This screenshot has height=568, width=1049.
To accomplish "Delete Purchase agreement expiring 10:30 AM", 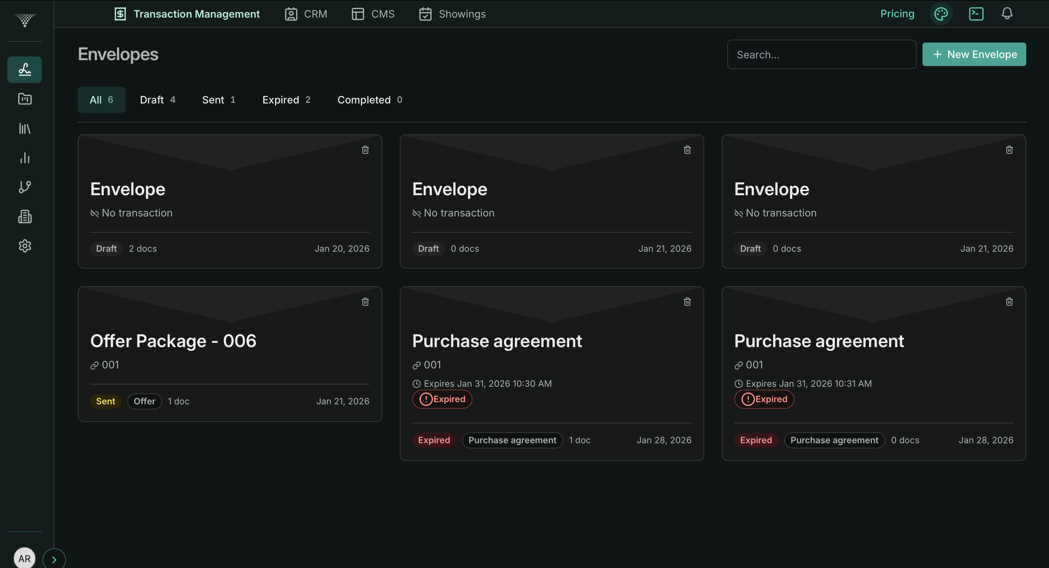I will (x=687, y=302).
